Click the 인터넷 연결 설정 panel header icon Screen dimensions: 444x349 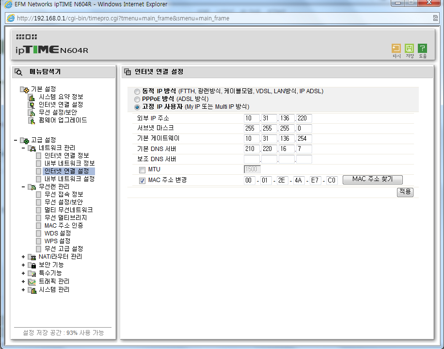[127, 72]
